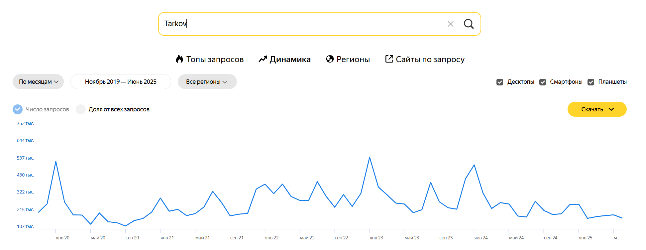Click the chevron on Скачать button
Screen dimensions: 646x250
(x=611, y=109)
